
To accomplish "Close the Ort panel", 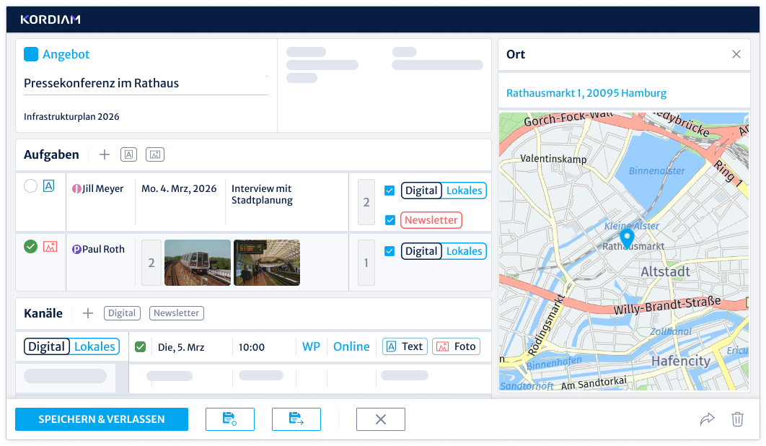I will [736, 54].
